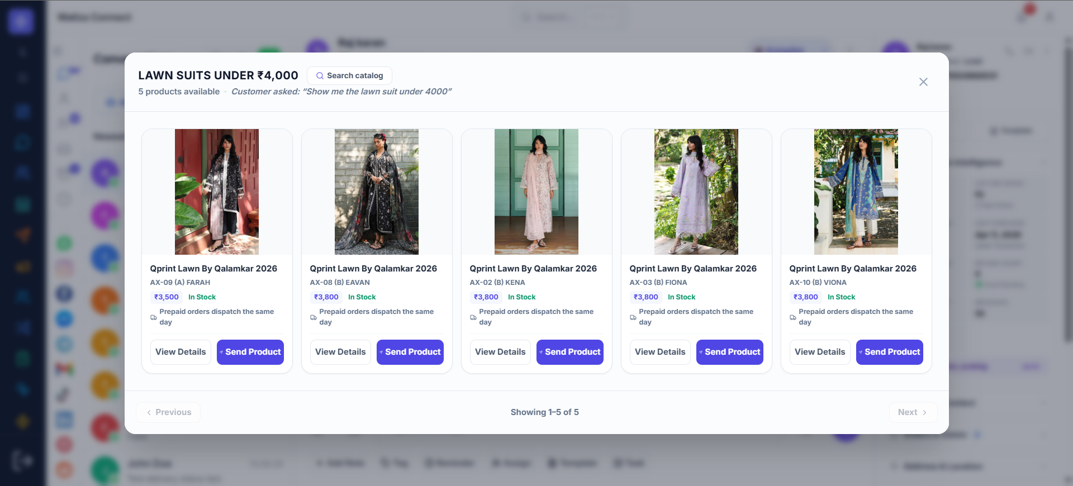The width and height of the screenshot is (1073, 486).
Task: Open the AX-09 (A) FARAH product photo
Action: 217,192
